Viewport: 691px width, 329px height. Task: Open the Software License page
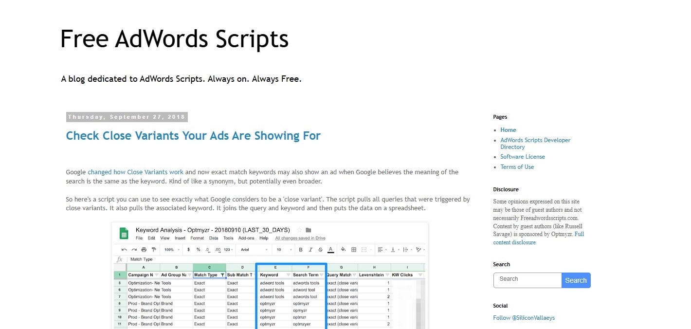(x=523, y=157)
